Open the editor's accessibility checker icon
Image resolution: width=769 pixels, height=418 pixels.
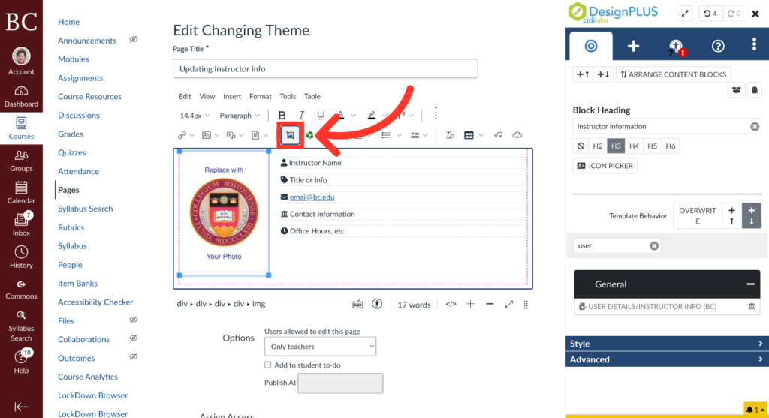pos(377,305)
